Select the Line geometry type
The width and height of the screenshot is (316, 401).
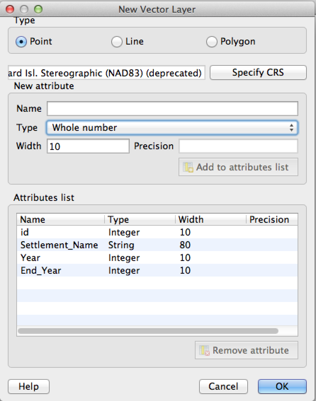click(x=117, y=42)
